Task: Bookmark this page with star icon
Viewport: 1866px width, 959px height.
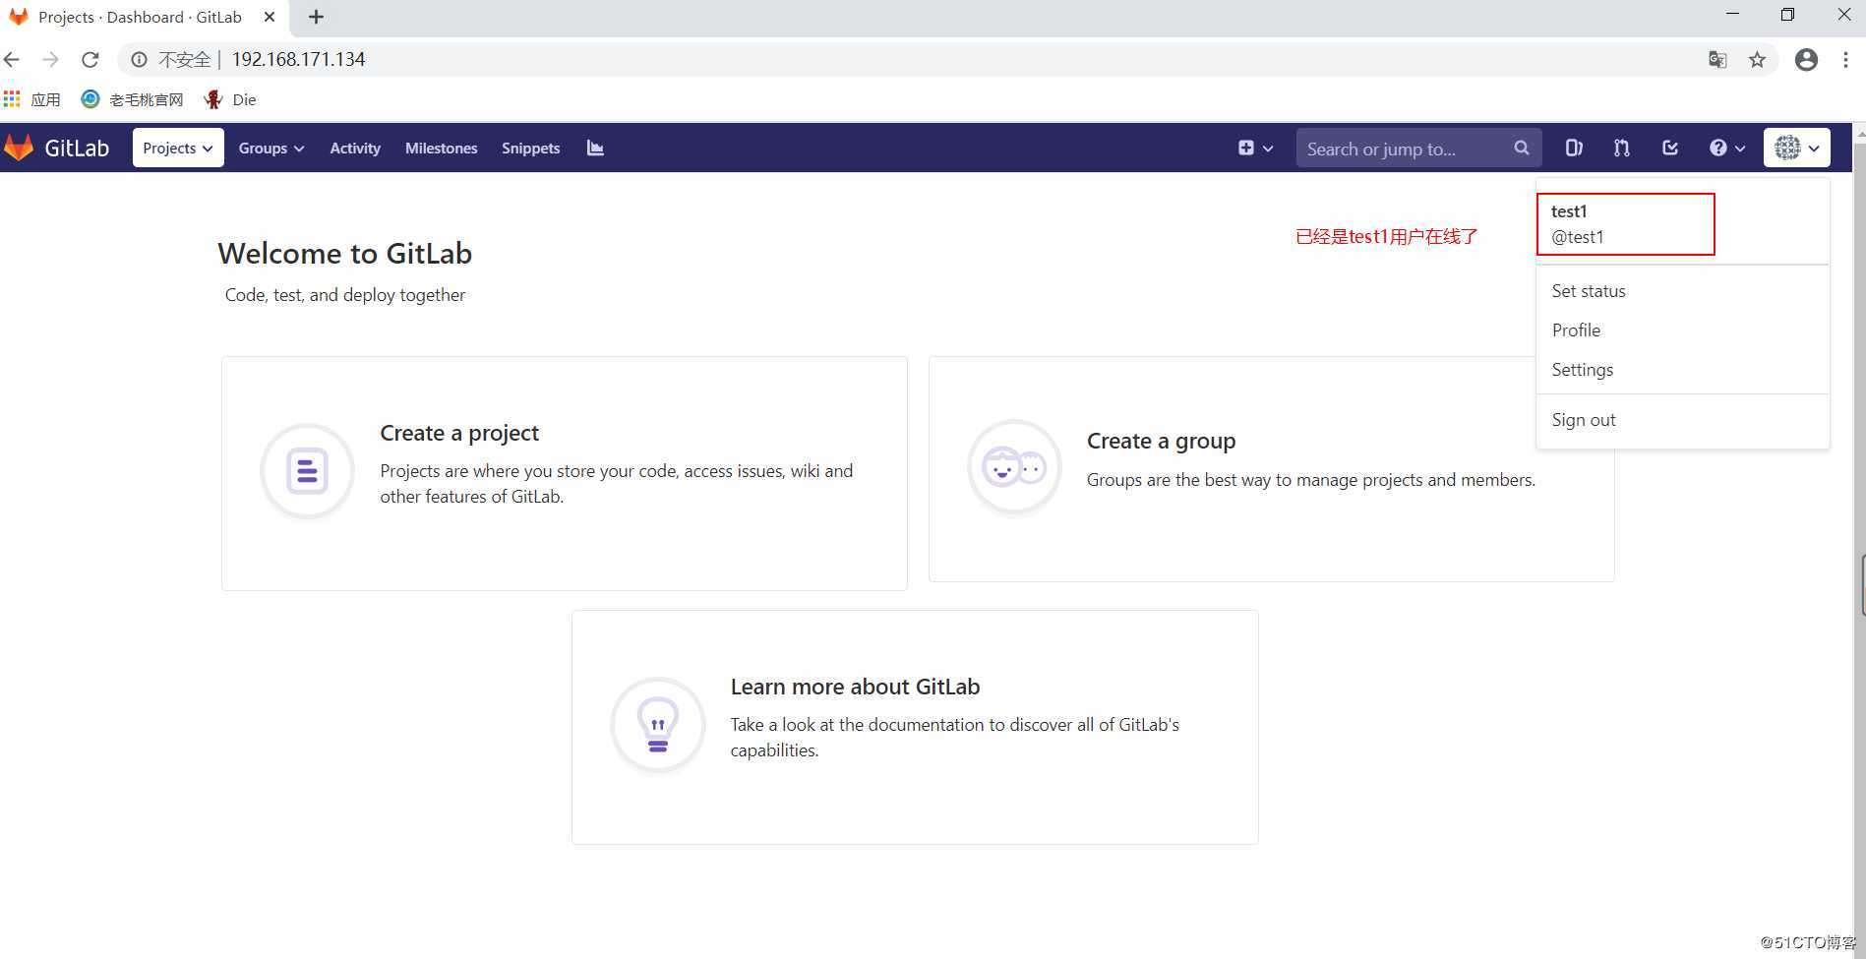Action: tap(1757, 59)
